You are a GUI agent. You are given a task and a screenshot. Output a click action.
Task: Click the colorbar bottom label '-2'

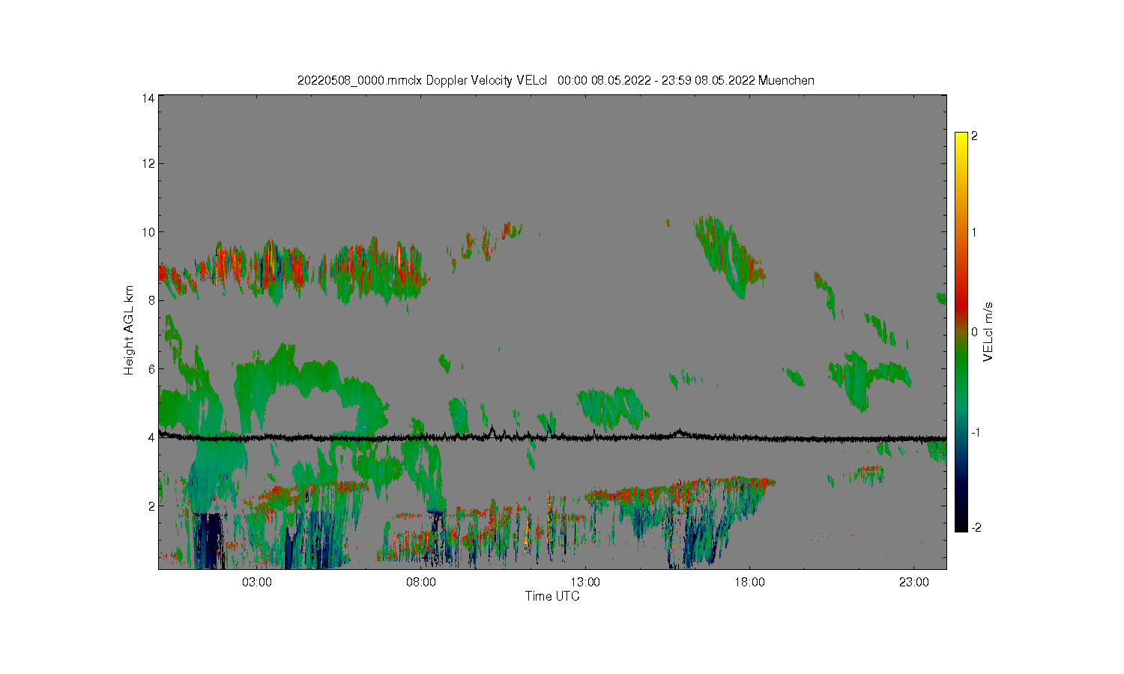(x=976, y=527)
